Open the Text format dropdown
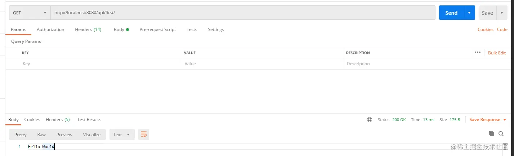The image size is (514, 156). (x=122, y=135)
